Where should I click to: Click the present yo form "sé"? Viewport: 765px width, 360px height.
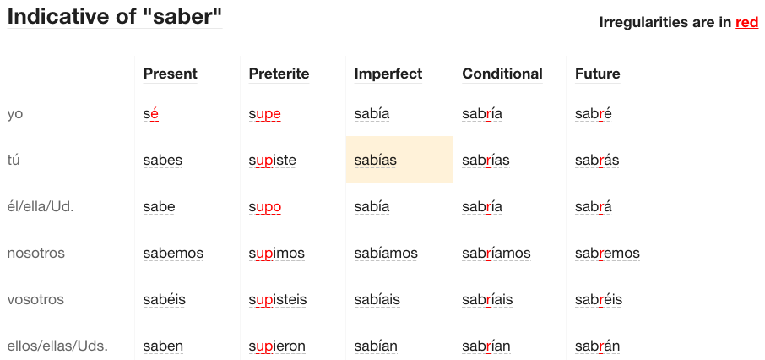[150, 114]
